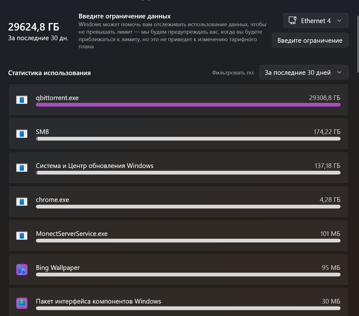
Task: Click the Введите ограничение button
Action: coord(310,41)
